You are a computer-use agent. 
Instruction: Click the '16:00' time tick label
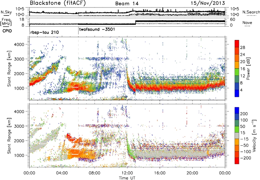[160, 173]
